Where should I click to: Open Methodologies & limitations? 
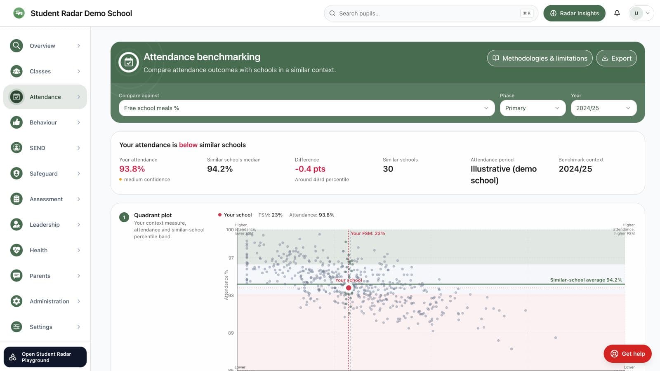click(x=540, y=58)
